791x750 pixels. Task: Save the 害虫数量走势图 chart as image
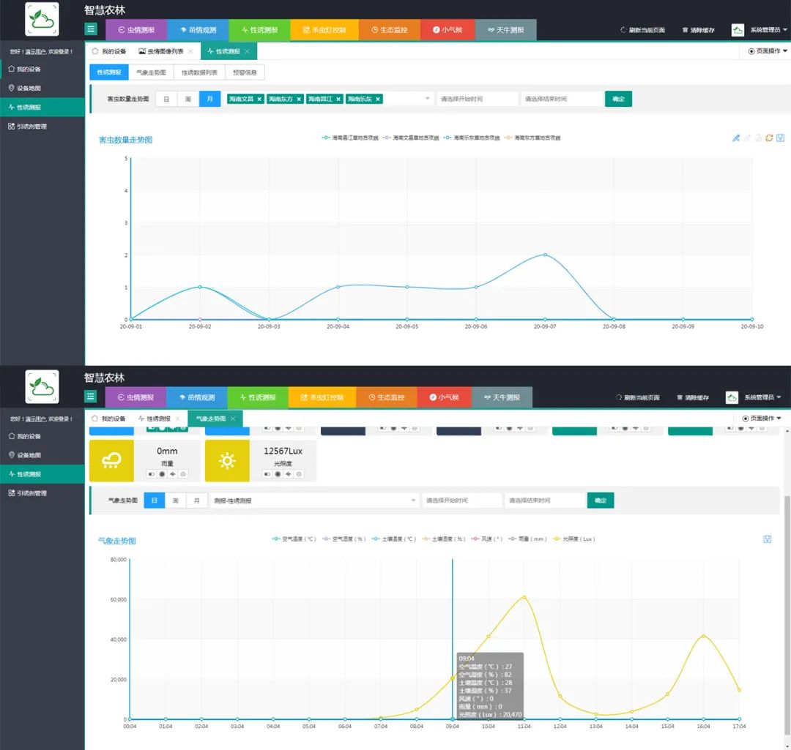pos(781,138)
